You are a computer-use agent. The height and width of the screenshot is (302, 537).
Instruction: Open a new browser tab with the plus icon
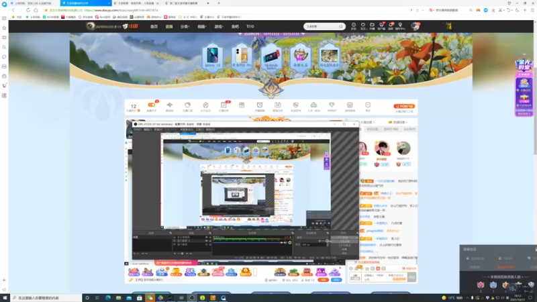[x=219, y=3]
